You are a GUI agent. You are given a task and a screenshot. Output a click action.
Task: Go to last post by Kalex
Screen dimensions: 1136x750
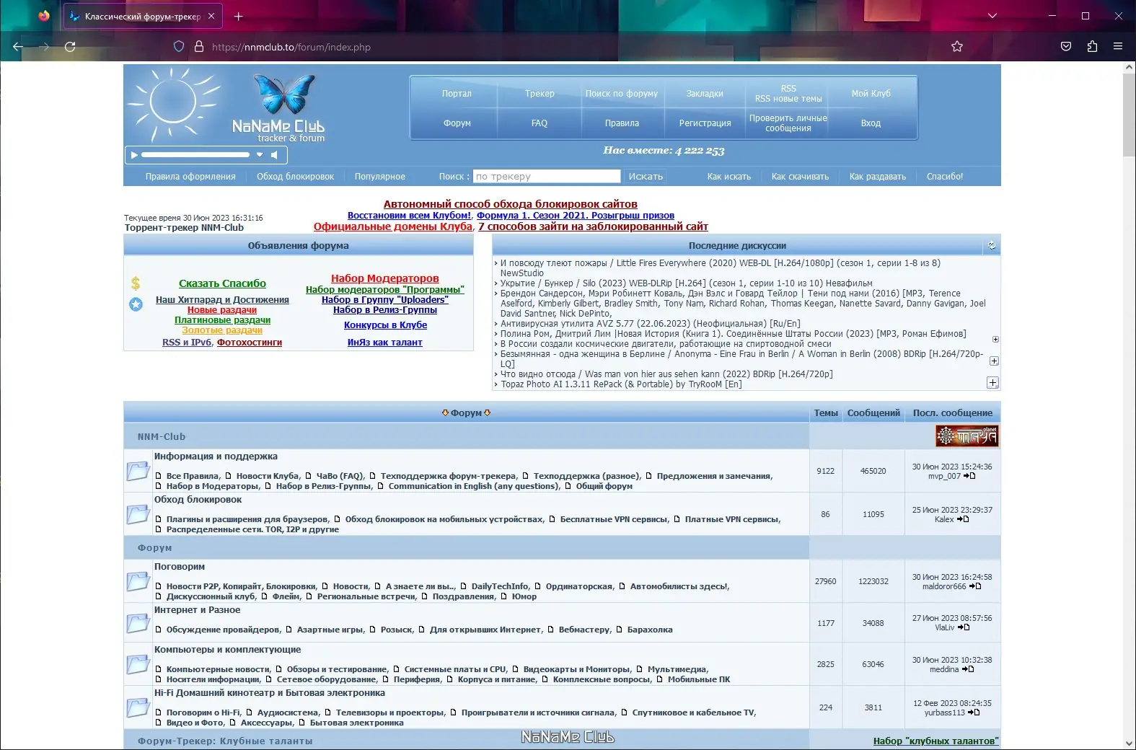(963, 519)
